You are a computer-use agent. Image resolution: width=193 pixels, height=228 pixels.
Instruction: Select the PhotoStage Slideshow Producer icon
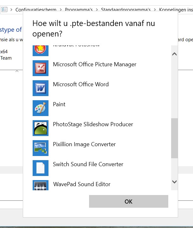(41, 128)
